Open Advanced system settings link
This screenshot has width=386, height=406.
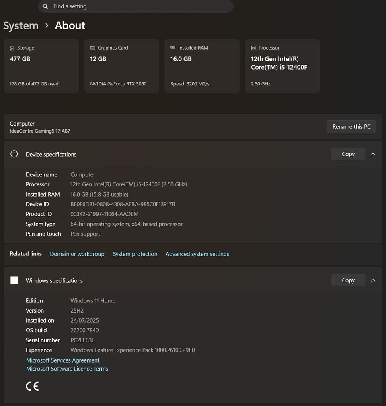[x=197, y=254]
